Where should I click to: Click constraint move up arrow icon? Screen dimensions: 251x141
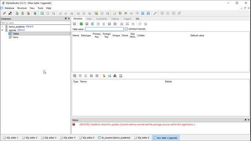tap(91, 76)
